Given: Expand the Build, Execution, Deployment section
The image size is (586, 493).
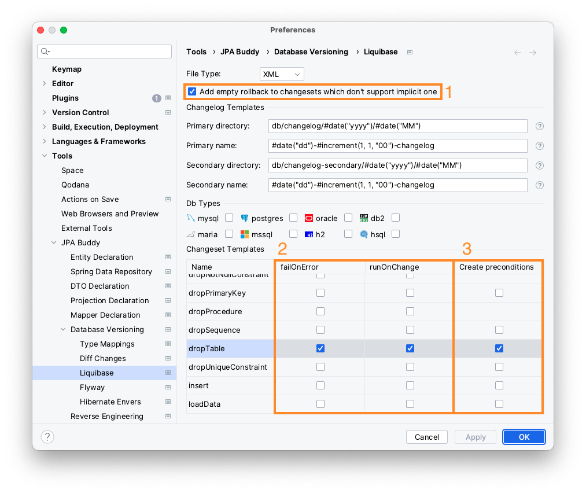Looking at the screenshot, I should [45, 127].
